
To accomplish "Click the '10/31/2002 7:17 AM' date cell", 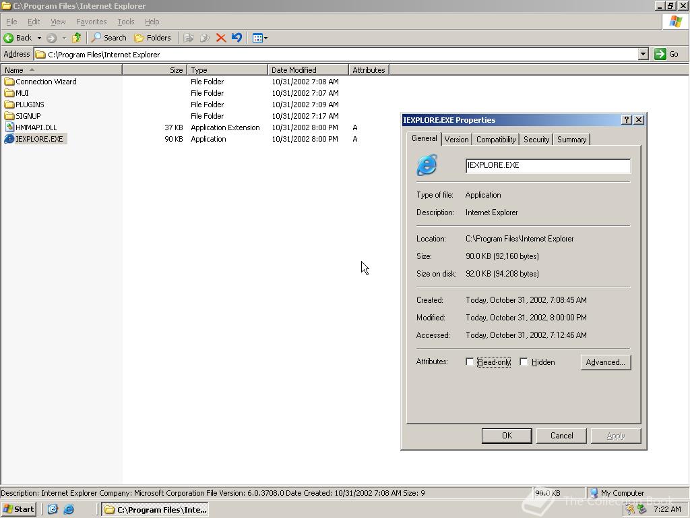I will point(305,116).
